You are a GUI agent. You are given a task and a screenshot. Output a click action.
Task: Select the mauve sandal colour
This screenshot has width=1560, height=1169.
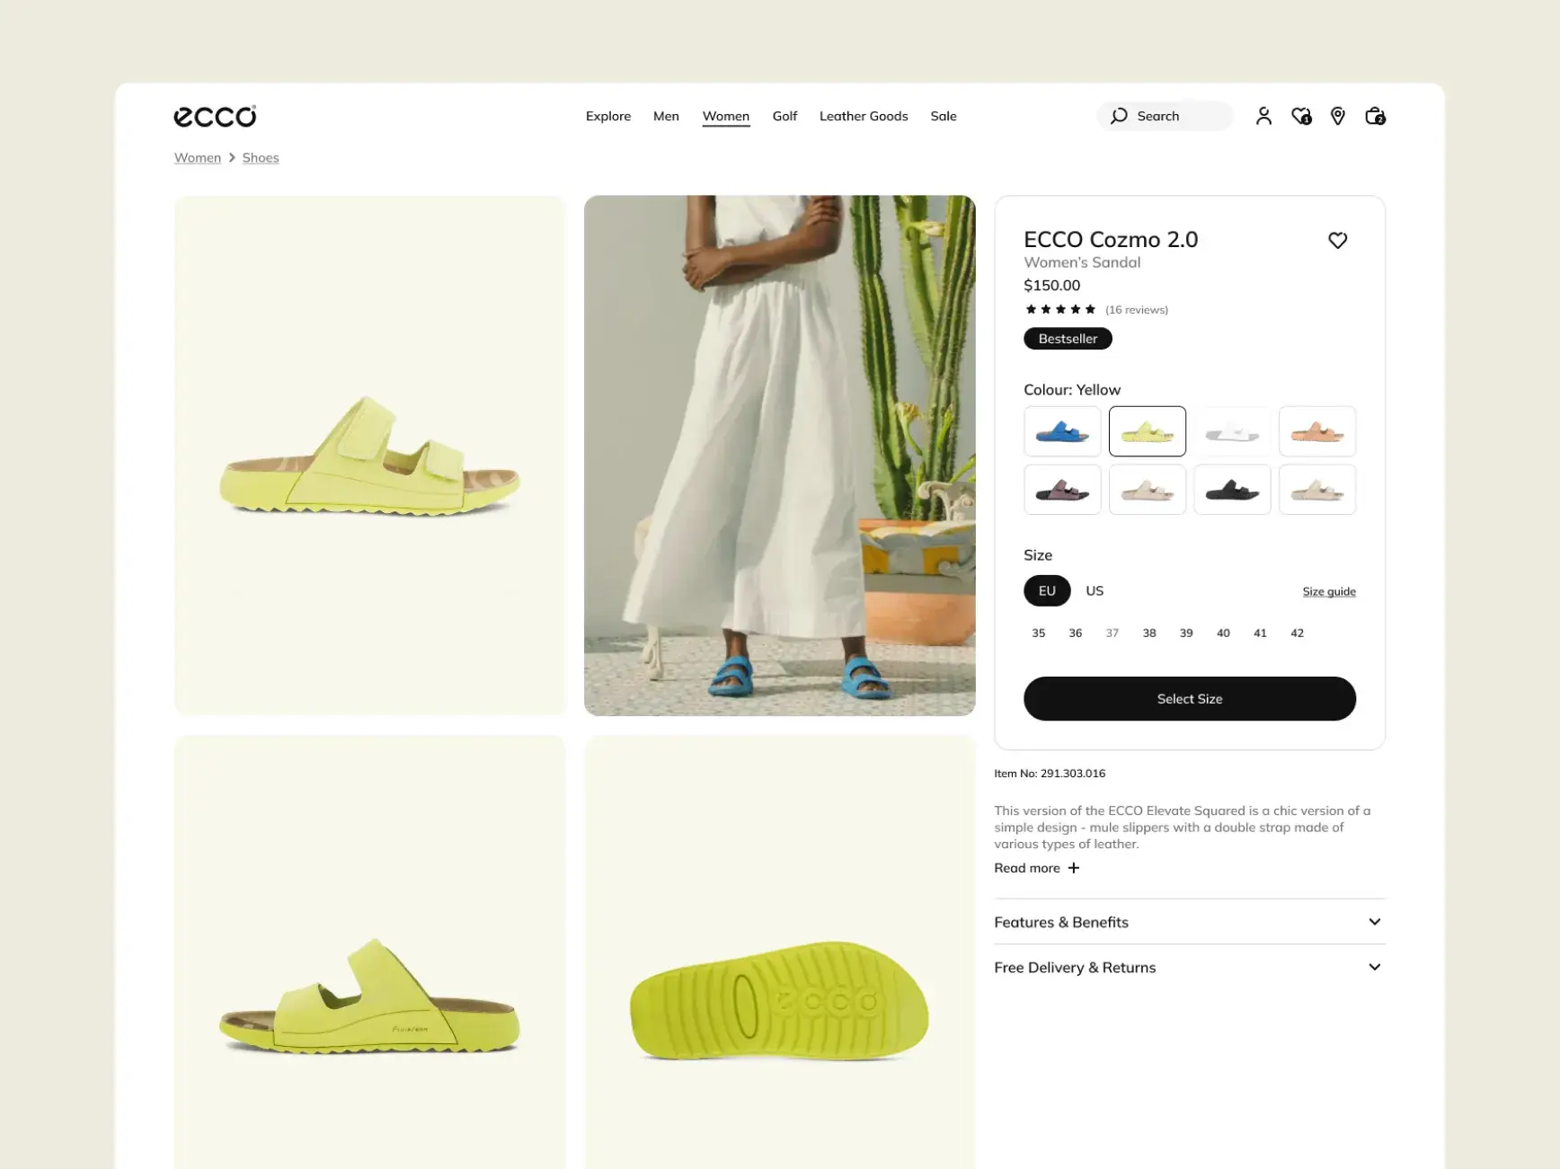click(x=1062, y=490)
